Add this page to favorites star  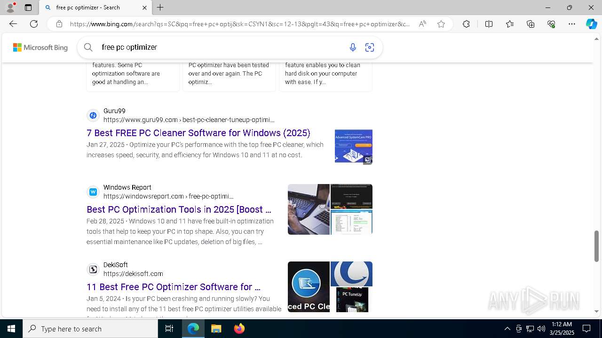[x=441, y=24]
